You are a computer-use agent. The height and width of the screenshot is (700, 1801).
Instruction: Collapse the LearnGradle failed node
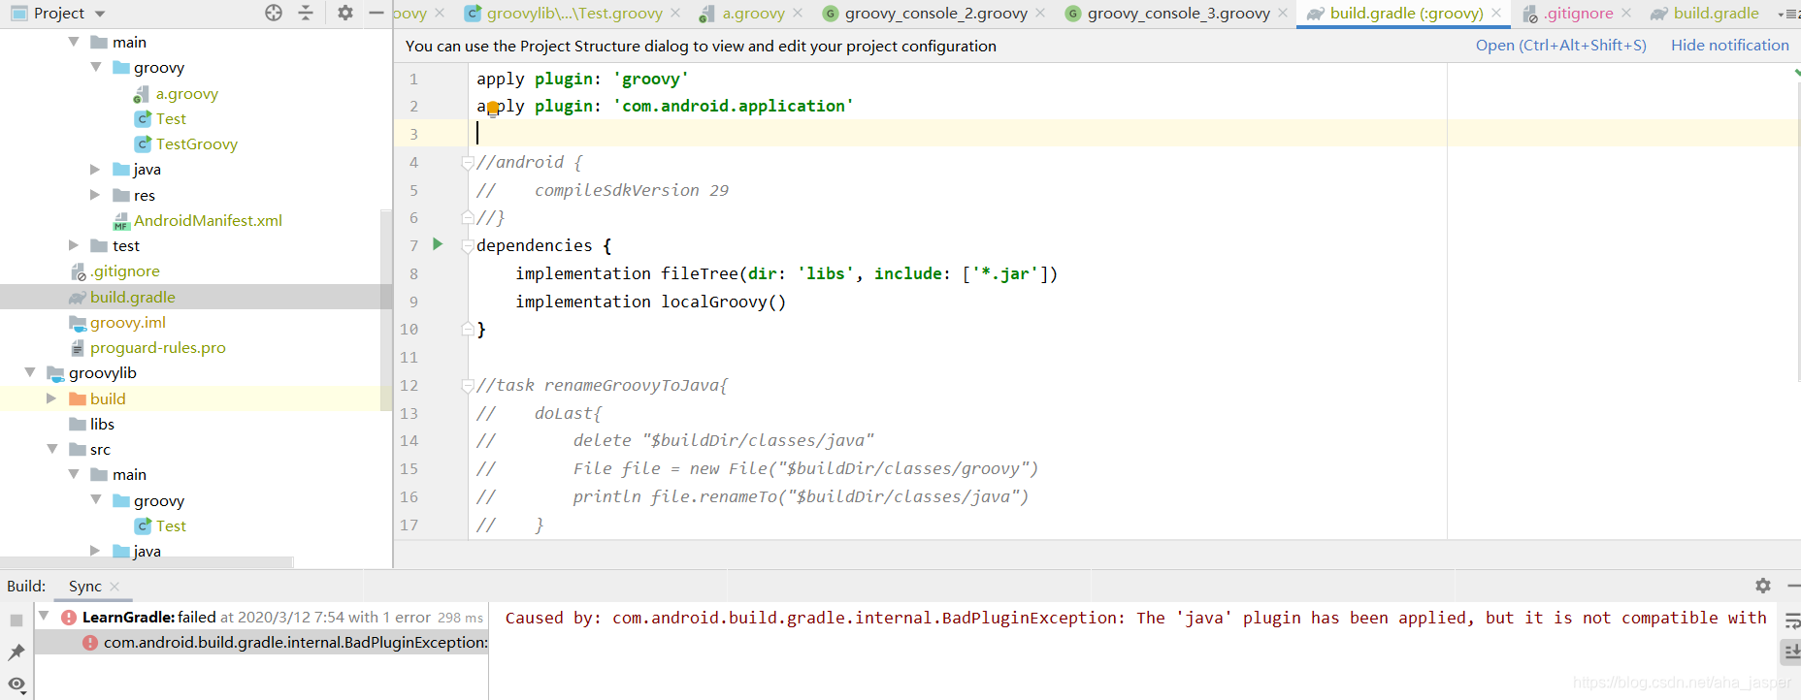[x=43, y=617]
